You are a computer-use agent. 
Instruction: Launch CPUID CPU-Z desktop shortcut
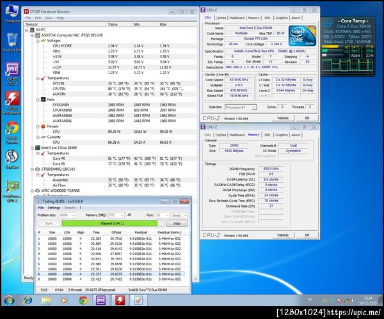12,74
